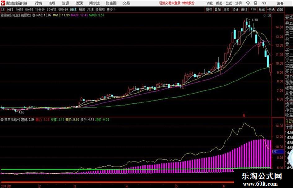Click the 游客 guest account label
Viewport: 293px width, 188px height.
(280, 3)
